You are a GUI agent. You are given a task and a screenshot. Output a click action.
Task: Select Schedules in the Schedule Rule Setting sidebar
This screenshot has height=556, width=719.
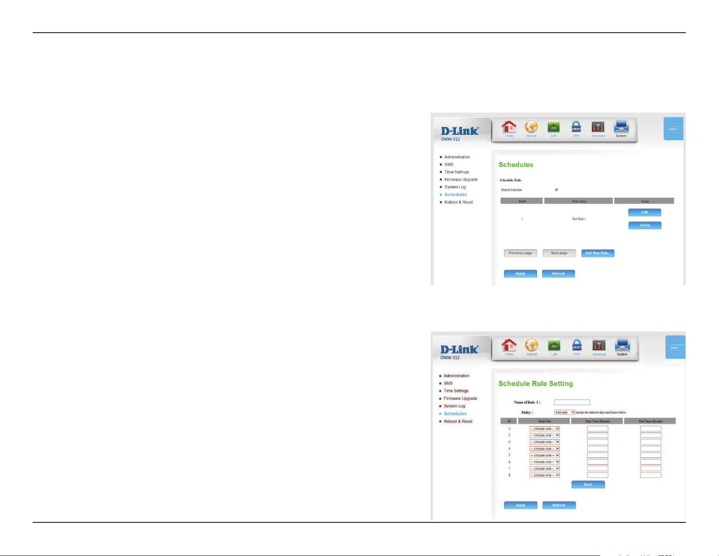point(455,414)
